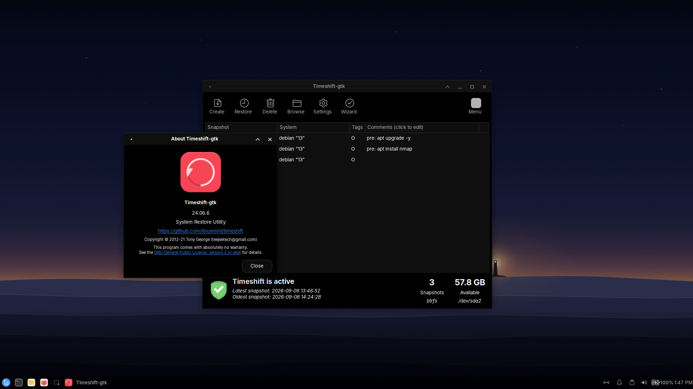The height and width of the screenshot is (389, 693).
Task: Click the main window menu dot
Action: pos(210,87)
